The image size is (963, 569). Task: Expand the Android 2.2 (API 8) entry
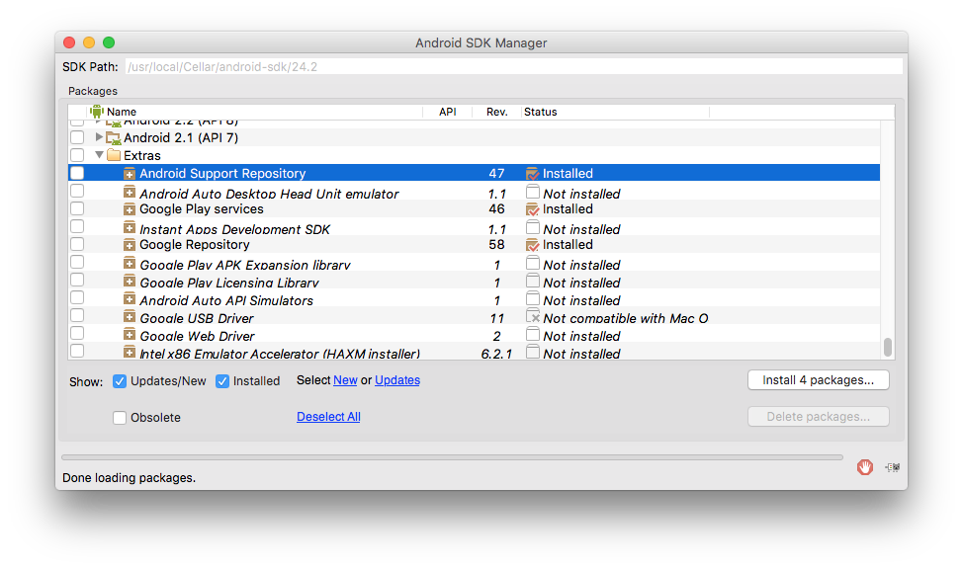point(98,121)
